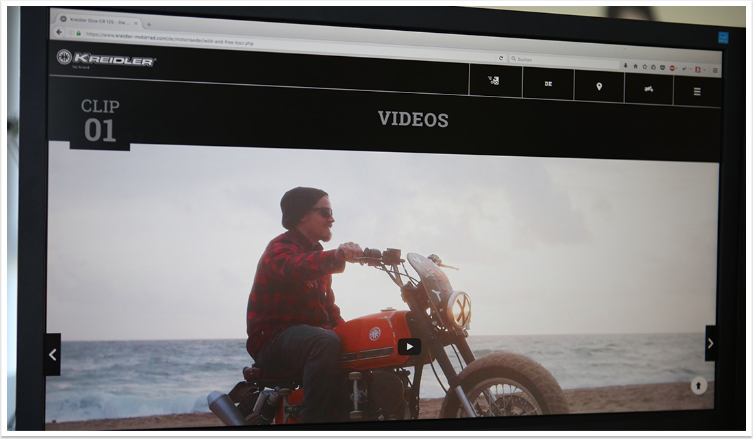This screenshot has width=753, height=439.
Task: Open the DE language selector
Action: [x=548, y=84]
